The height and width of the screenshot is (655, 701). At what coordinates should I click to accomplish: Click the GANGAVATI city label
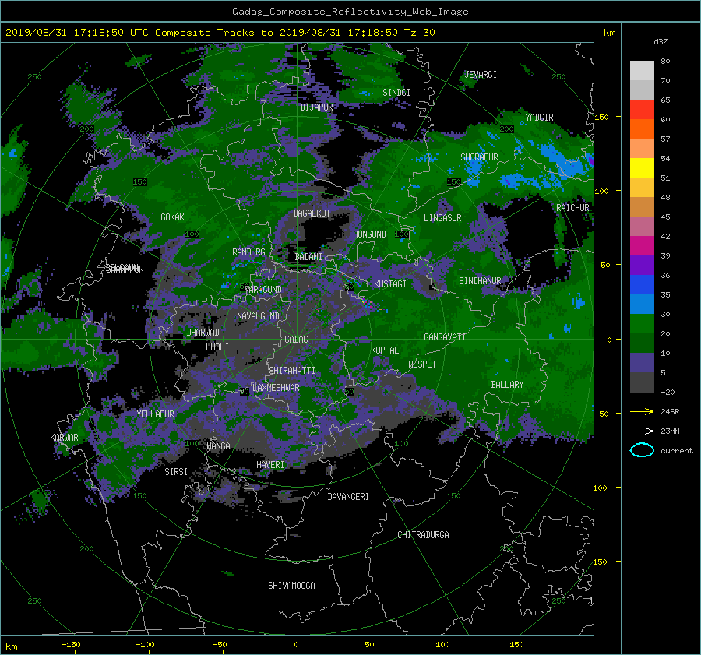tap(445, 336)
